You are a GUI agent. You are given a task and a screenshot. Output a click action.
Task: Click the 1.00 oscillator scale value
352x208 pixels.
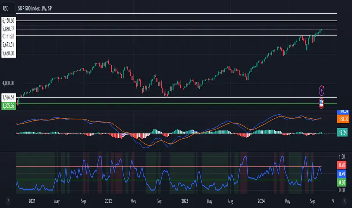tap(342, 157)
